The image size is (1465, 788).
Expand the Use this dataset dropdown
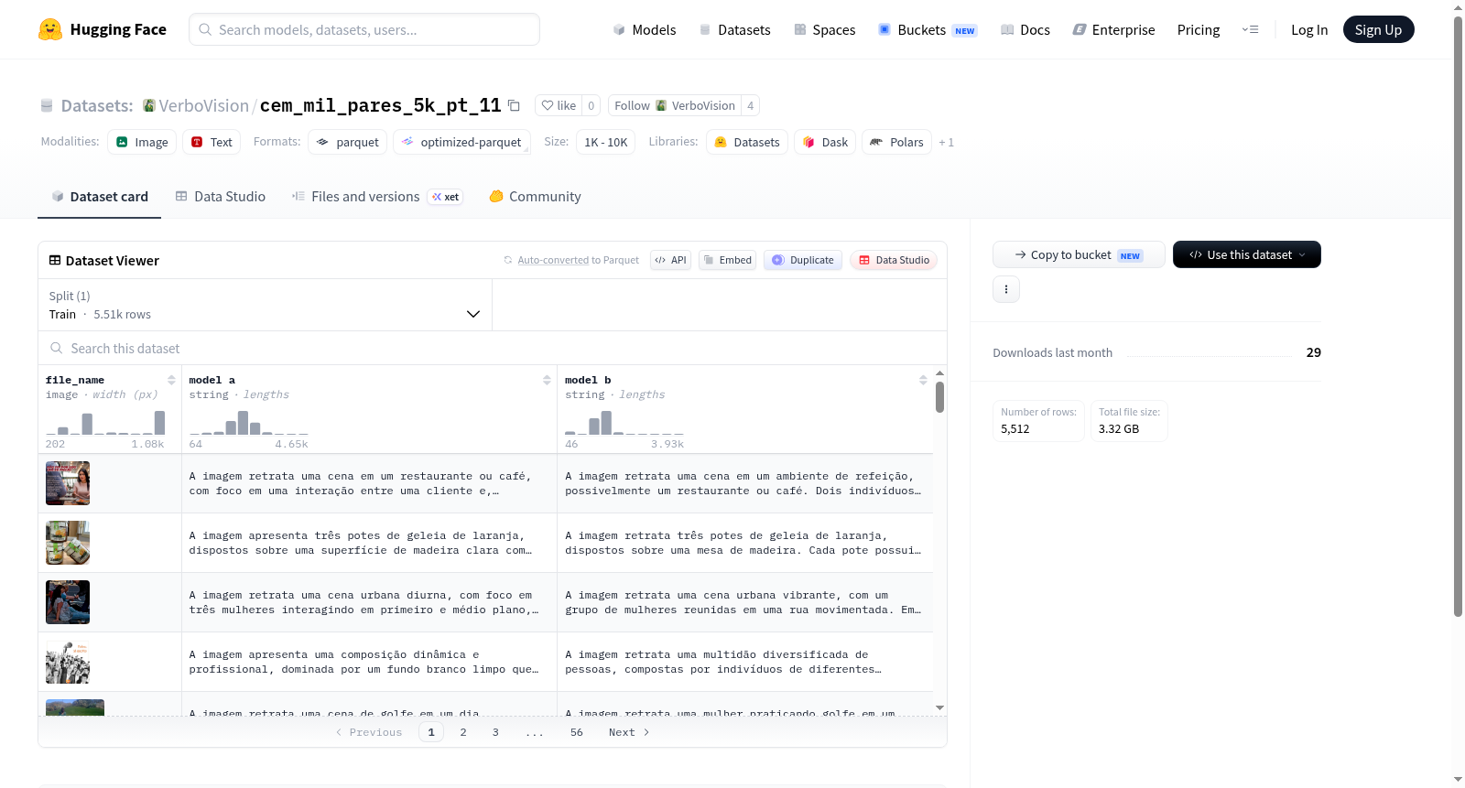[1247, 254]
